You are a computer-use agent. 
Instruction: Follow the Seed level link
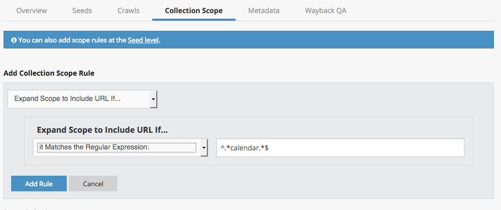(x=144, y=40)
